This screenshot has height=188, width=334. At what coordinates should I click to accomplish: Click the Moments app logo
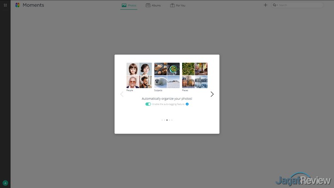[17, 5]
